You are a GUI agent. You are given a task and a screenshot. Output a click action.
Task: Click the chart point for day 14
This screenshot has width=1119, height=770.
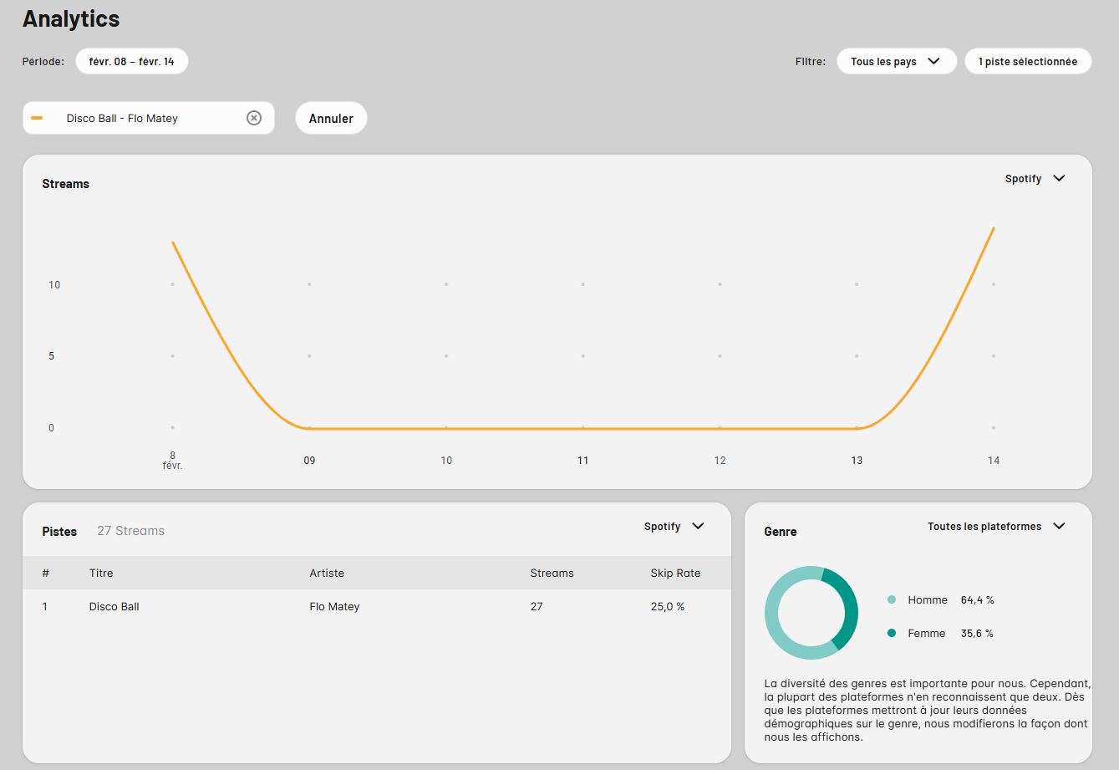pyautogui.click(x=993, y=227)
